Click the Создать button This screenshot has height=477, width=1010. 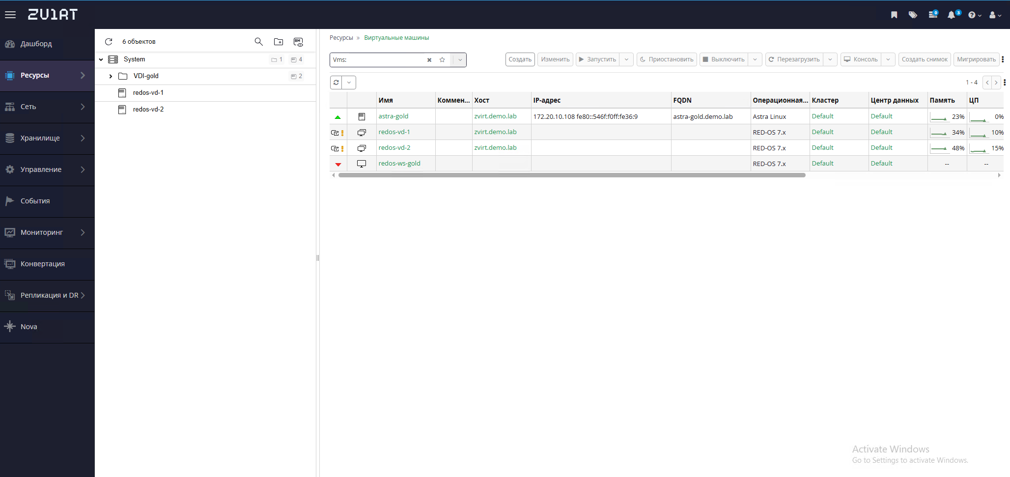[x=520, y=59]
